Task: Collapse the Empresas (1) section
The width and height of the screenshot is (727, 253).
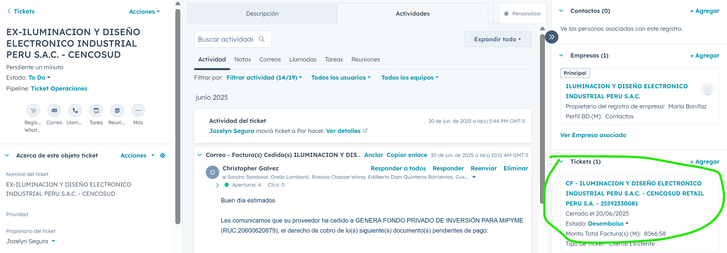Action: (x=561, y=56)
